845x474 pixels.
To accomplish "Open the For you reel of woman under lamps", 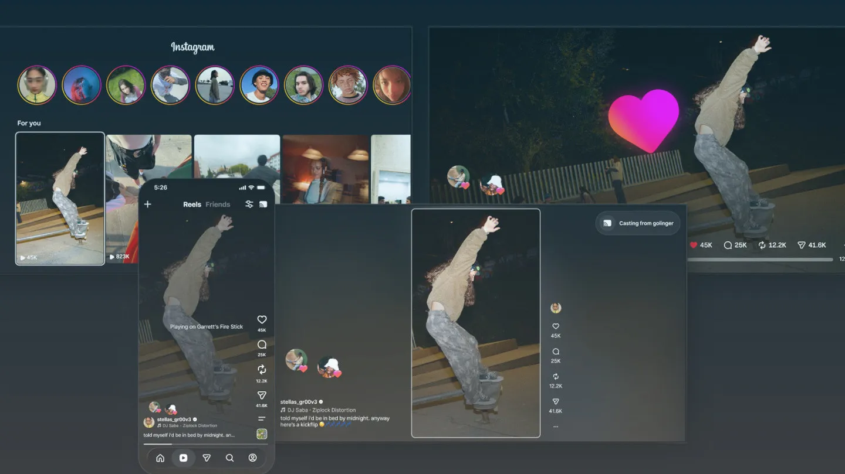I will [326, 169].
